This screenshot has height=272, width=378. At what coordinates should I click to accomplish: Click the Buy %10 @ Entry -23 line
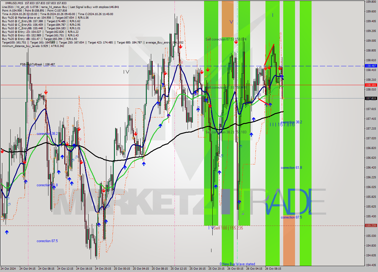[x=40, y=32]
